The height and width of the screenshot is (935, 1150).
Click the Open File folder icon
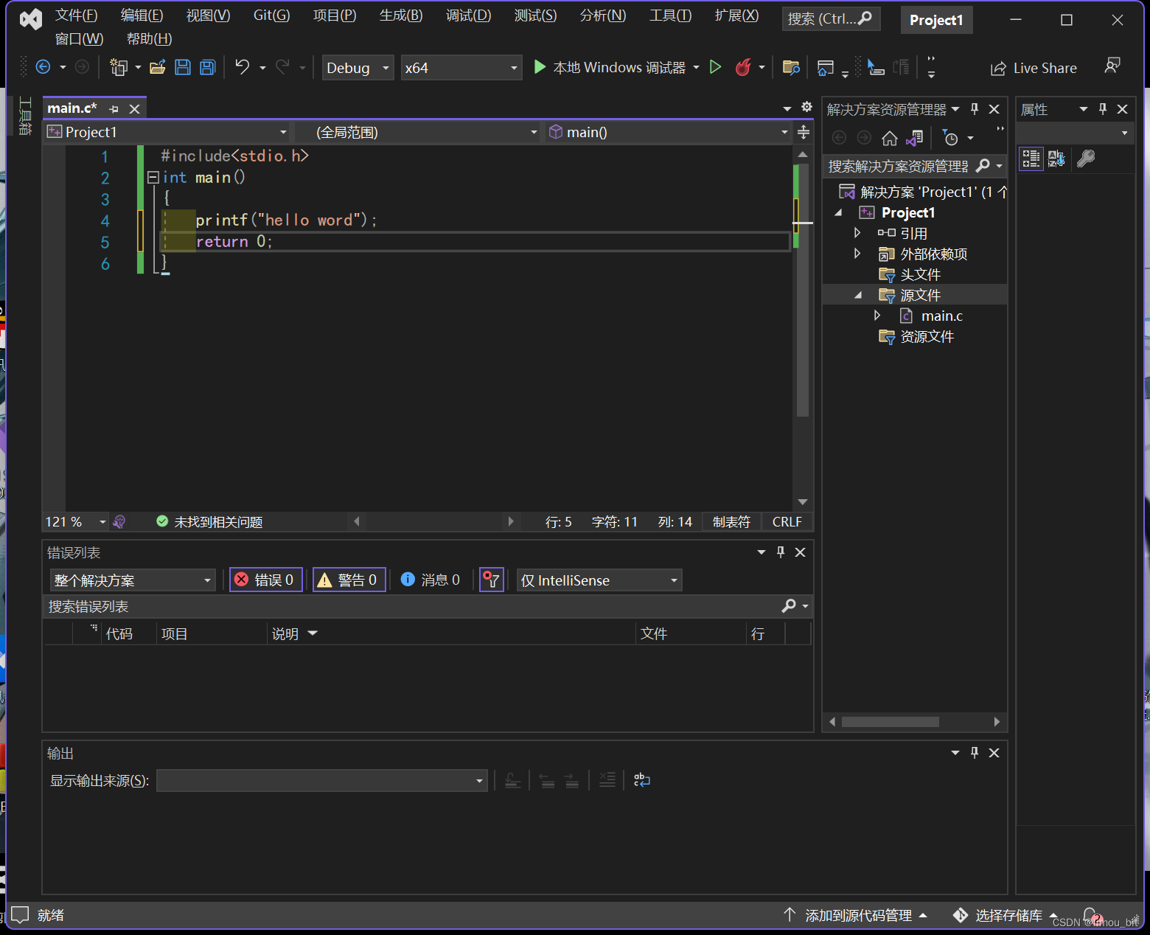pos(157,68)
